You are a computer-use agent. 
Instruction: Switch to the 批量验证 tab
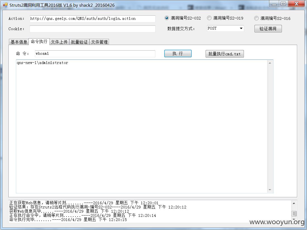[79, 42]
